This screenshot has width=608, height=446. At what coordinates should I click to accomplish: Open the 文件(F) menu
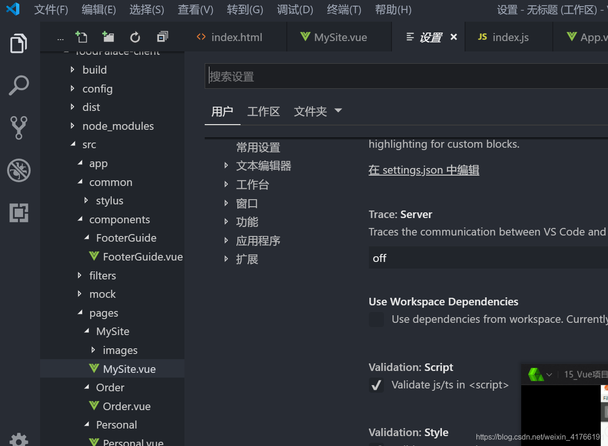[x=51, y=9]
